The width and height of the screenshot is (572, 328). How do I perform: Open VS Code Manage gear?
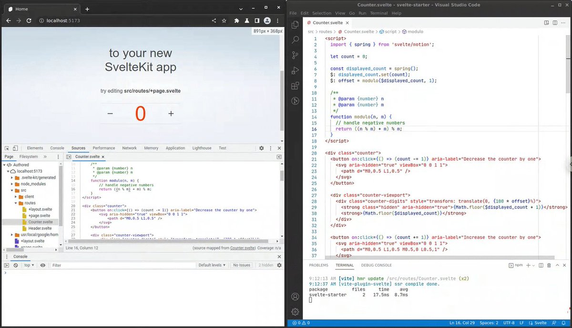pyautogui.click(x=295, y=311)
